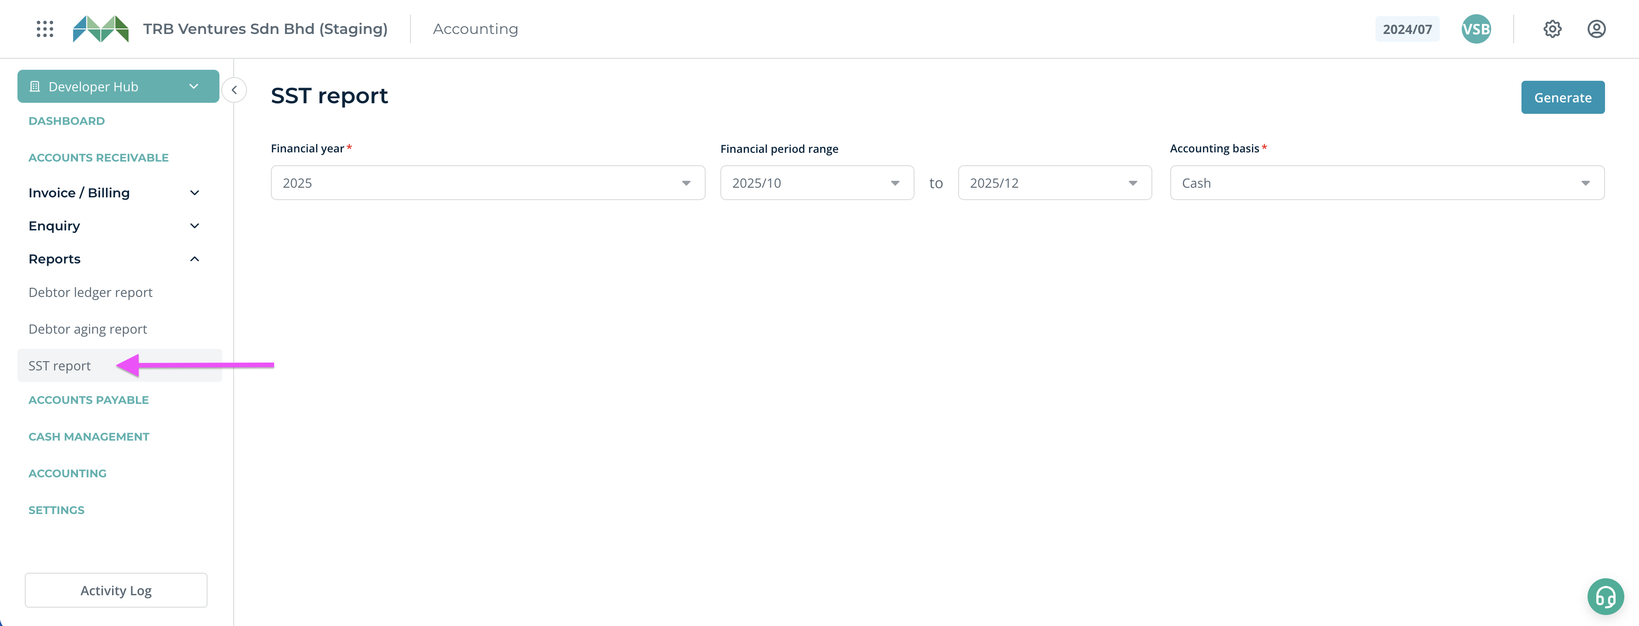
Task: Open Debtor ledger report
Action: point(90,293)
